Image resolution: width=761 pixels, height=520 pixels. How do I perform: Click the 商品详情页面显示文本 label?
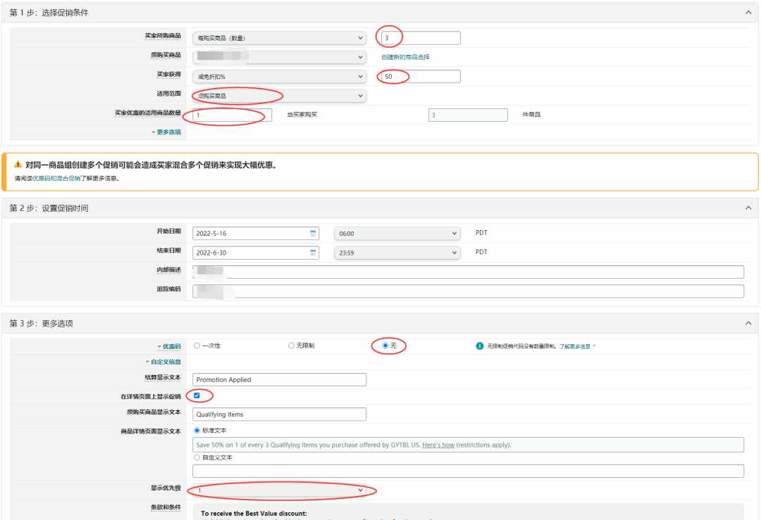[151, 431]
